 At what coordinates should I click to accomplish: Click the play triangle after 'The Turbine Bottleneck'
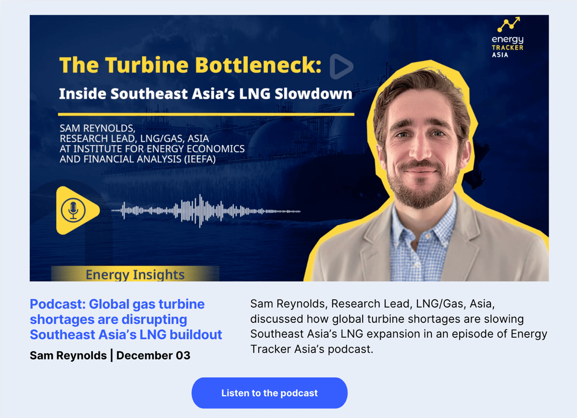[341, 66]
